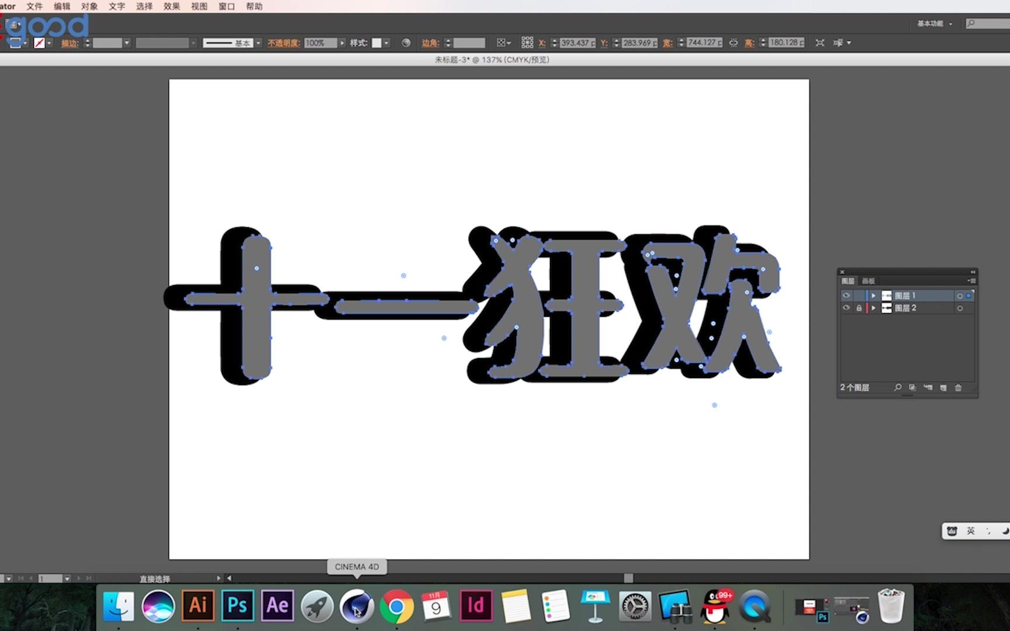Click the constrain width and height link icon
Viewport: 1010px width, 631px height.
[733, 43]
